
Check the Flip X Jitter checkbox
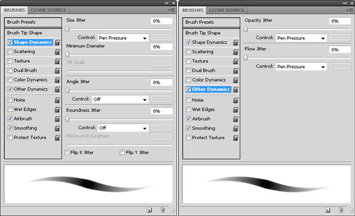pos(67,152)
